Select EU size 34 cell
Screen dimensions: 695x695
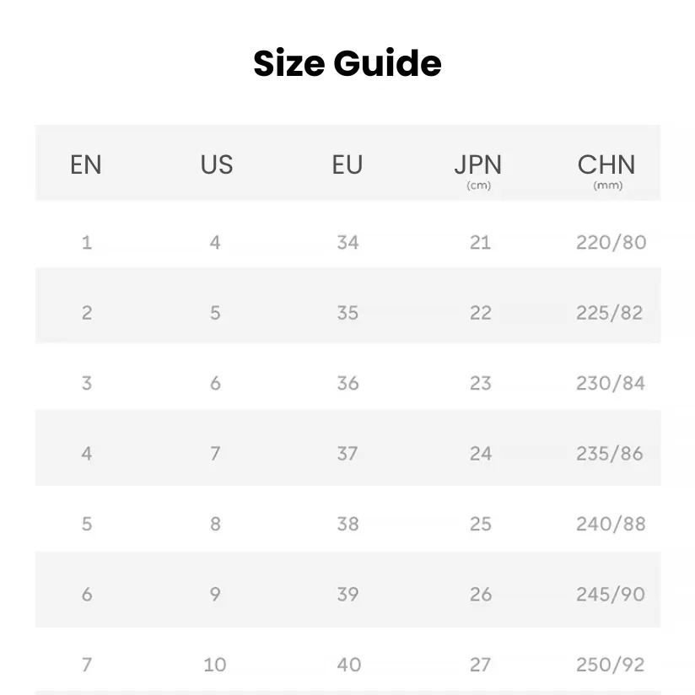pos(348,242)
